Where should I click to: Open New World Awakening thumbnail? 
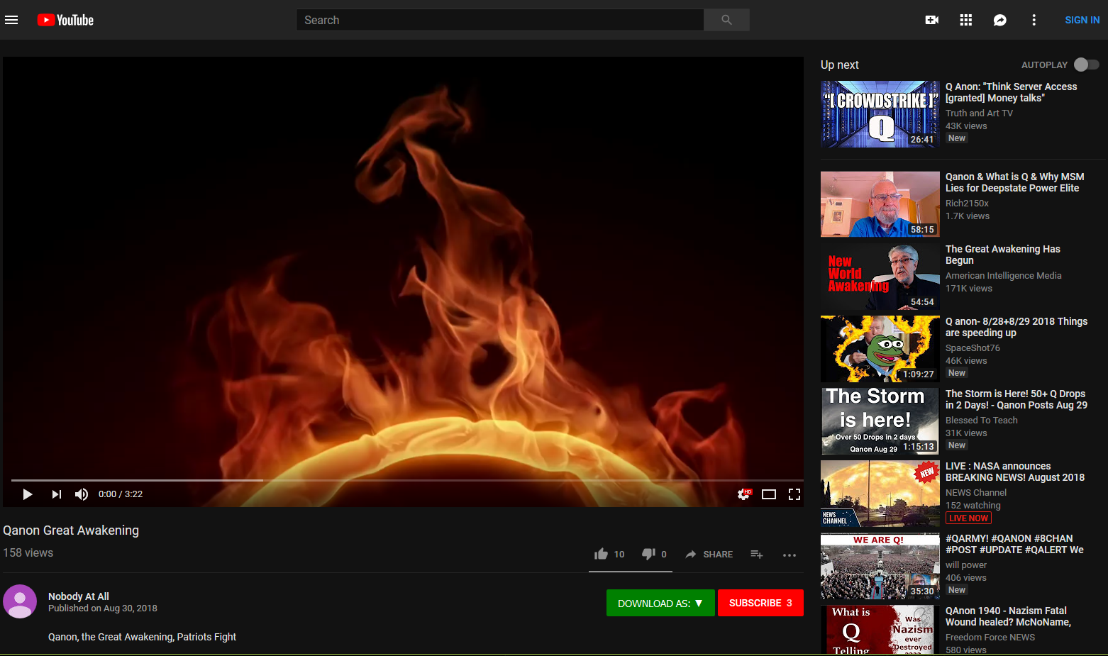click(x=880, y=277)
